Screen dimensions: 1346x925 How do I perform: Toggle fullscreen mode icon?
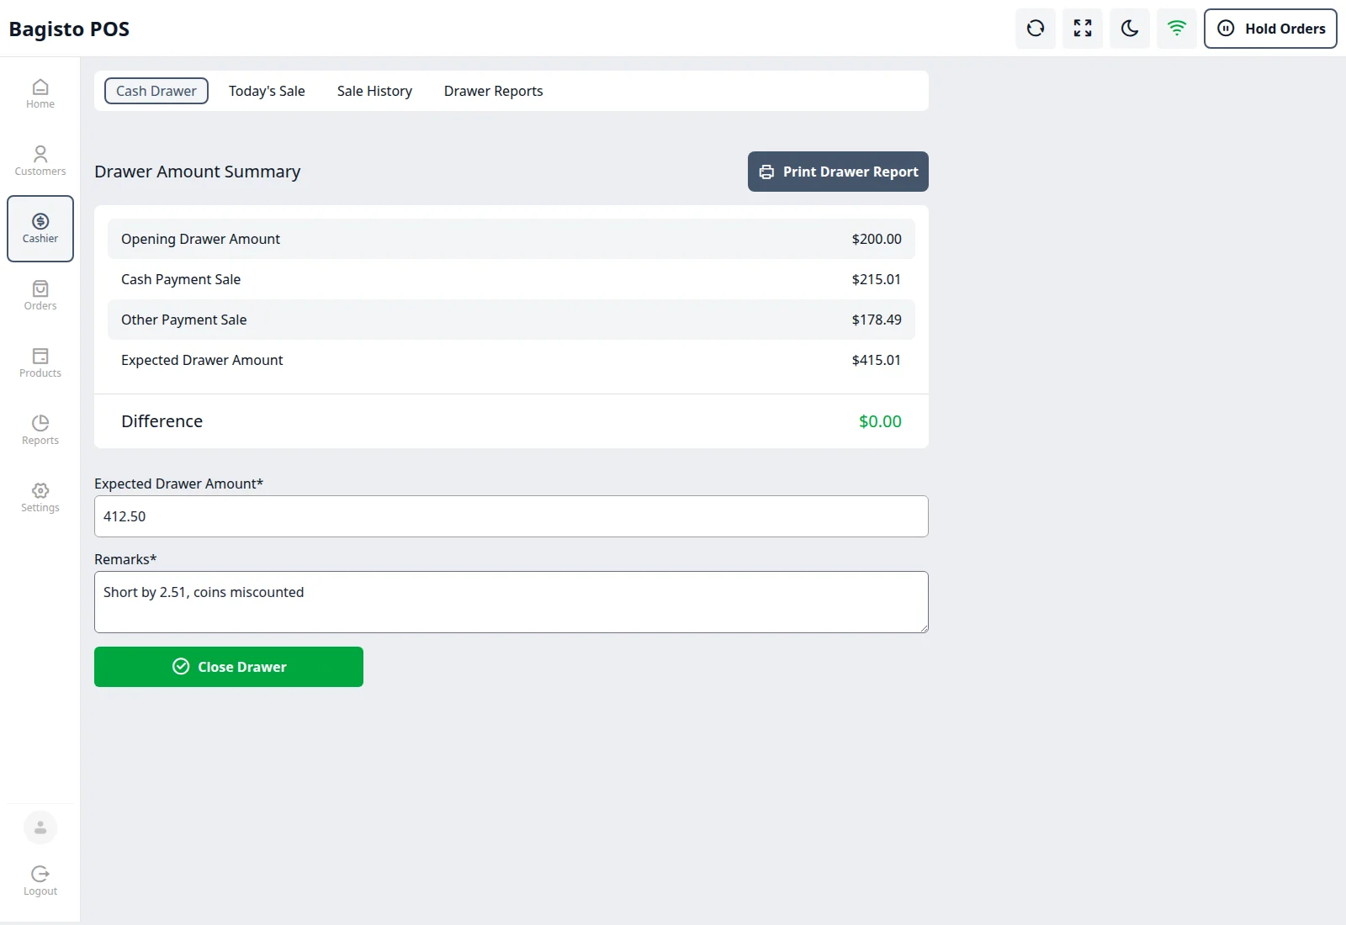pyautogui.click(x=1083, y=29)
